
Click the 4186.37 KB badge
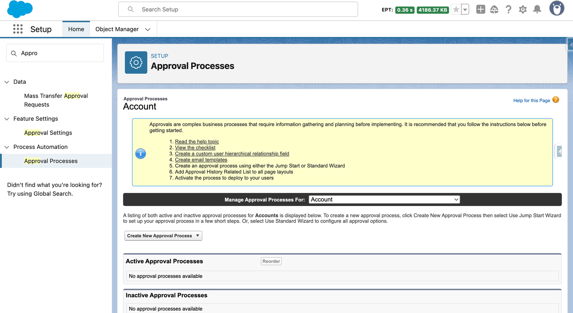pos(433,10)
